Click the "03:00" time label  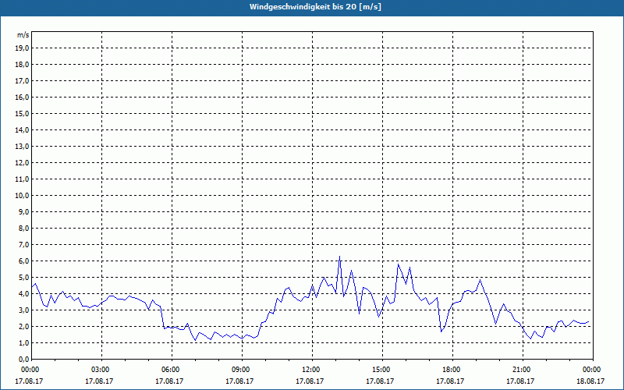point(101,370)
